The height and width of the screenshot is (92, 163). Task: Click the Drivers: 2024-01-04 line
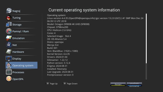[x=57, y=57]
